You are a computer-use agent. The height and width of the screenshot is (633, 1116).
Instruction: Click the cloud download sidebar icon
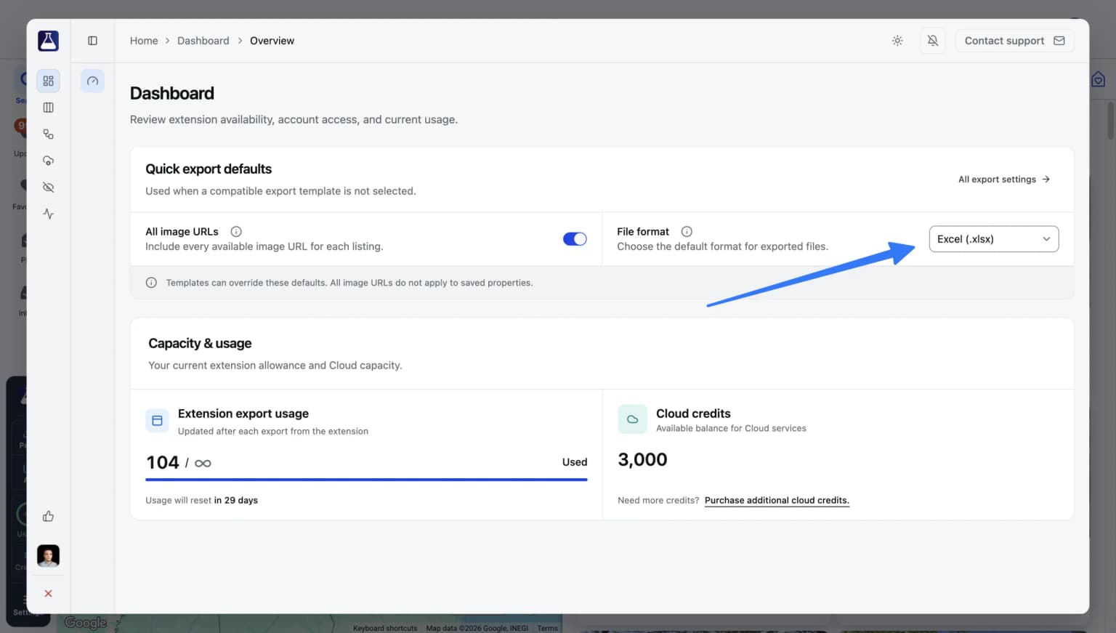[x=48, y=161]
